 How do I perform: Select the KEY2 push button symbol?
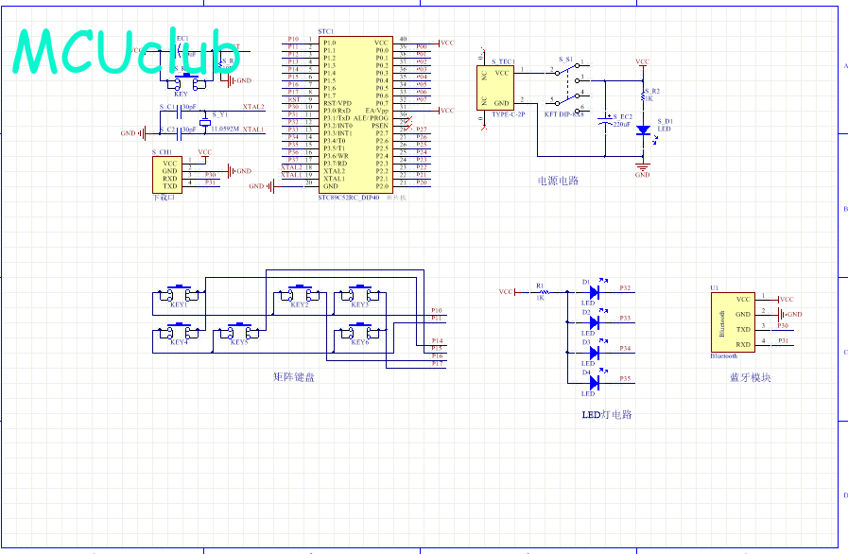tap(300, 294)
